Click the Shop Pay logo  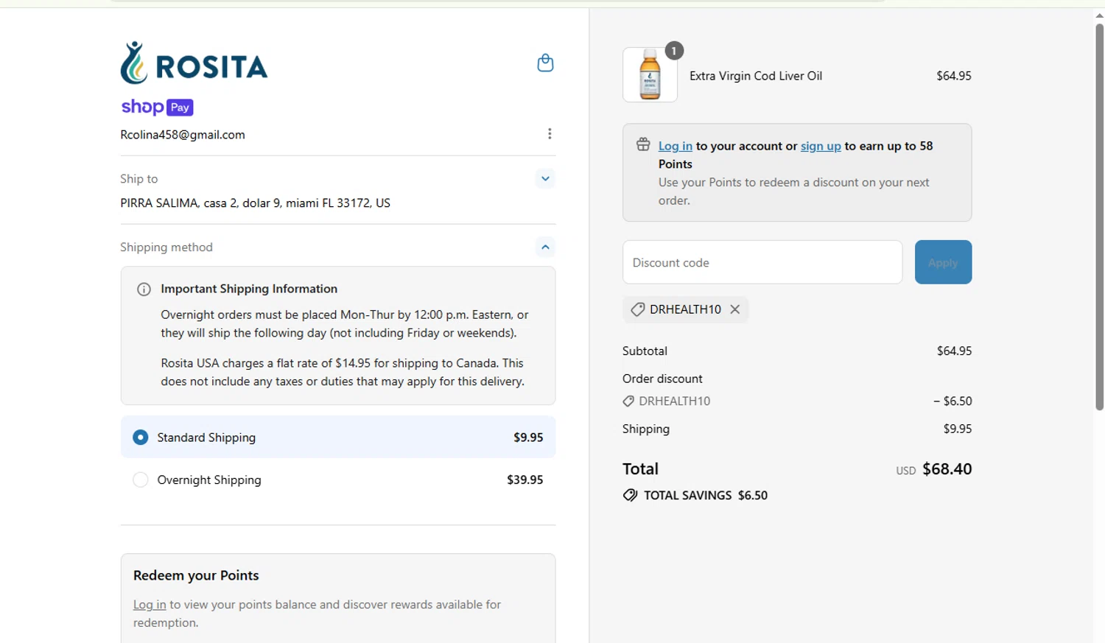click(157, 108)
